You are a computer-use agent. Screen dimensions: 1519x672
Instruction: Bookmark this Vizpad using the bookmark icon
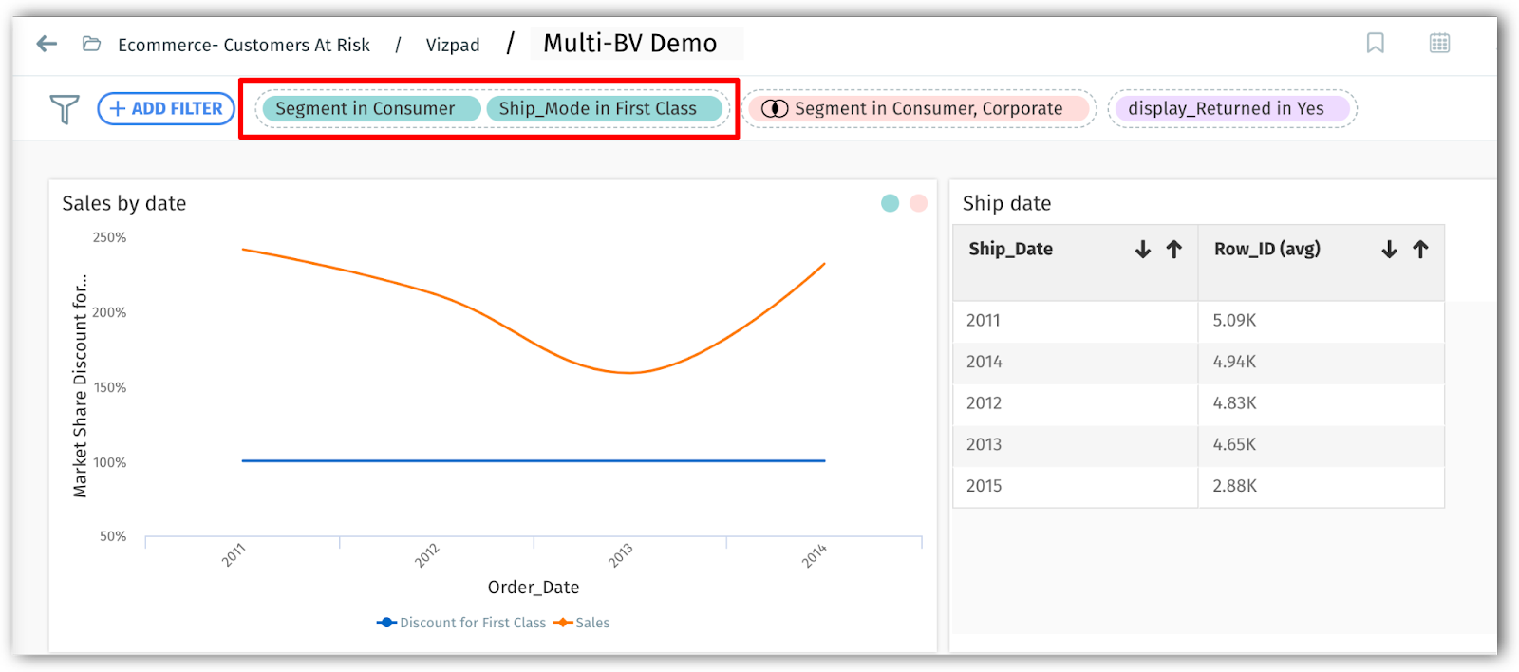pyautogui.click(x=1376, y=43)
